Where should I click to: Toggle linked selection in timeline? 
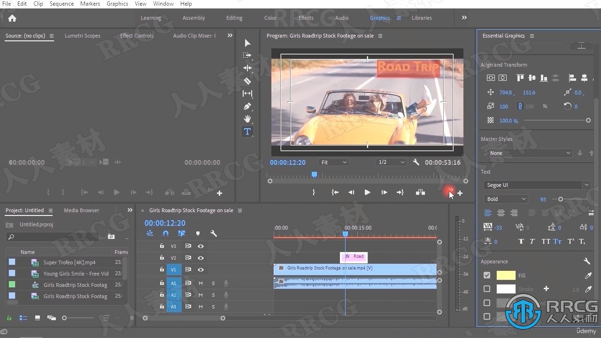(x=181, y=233)
